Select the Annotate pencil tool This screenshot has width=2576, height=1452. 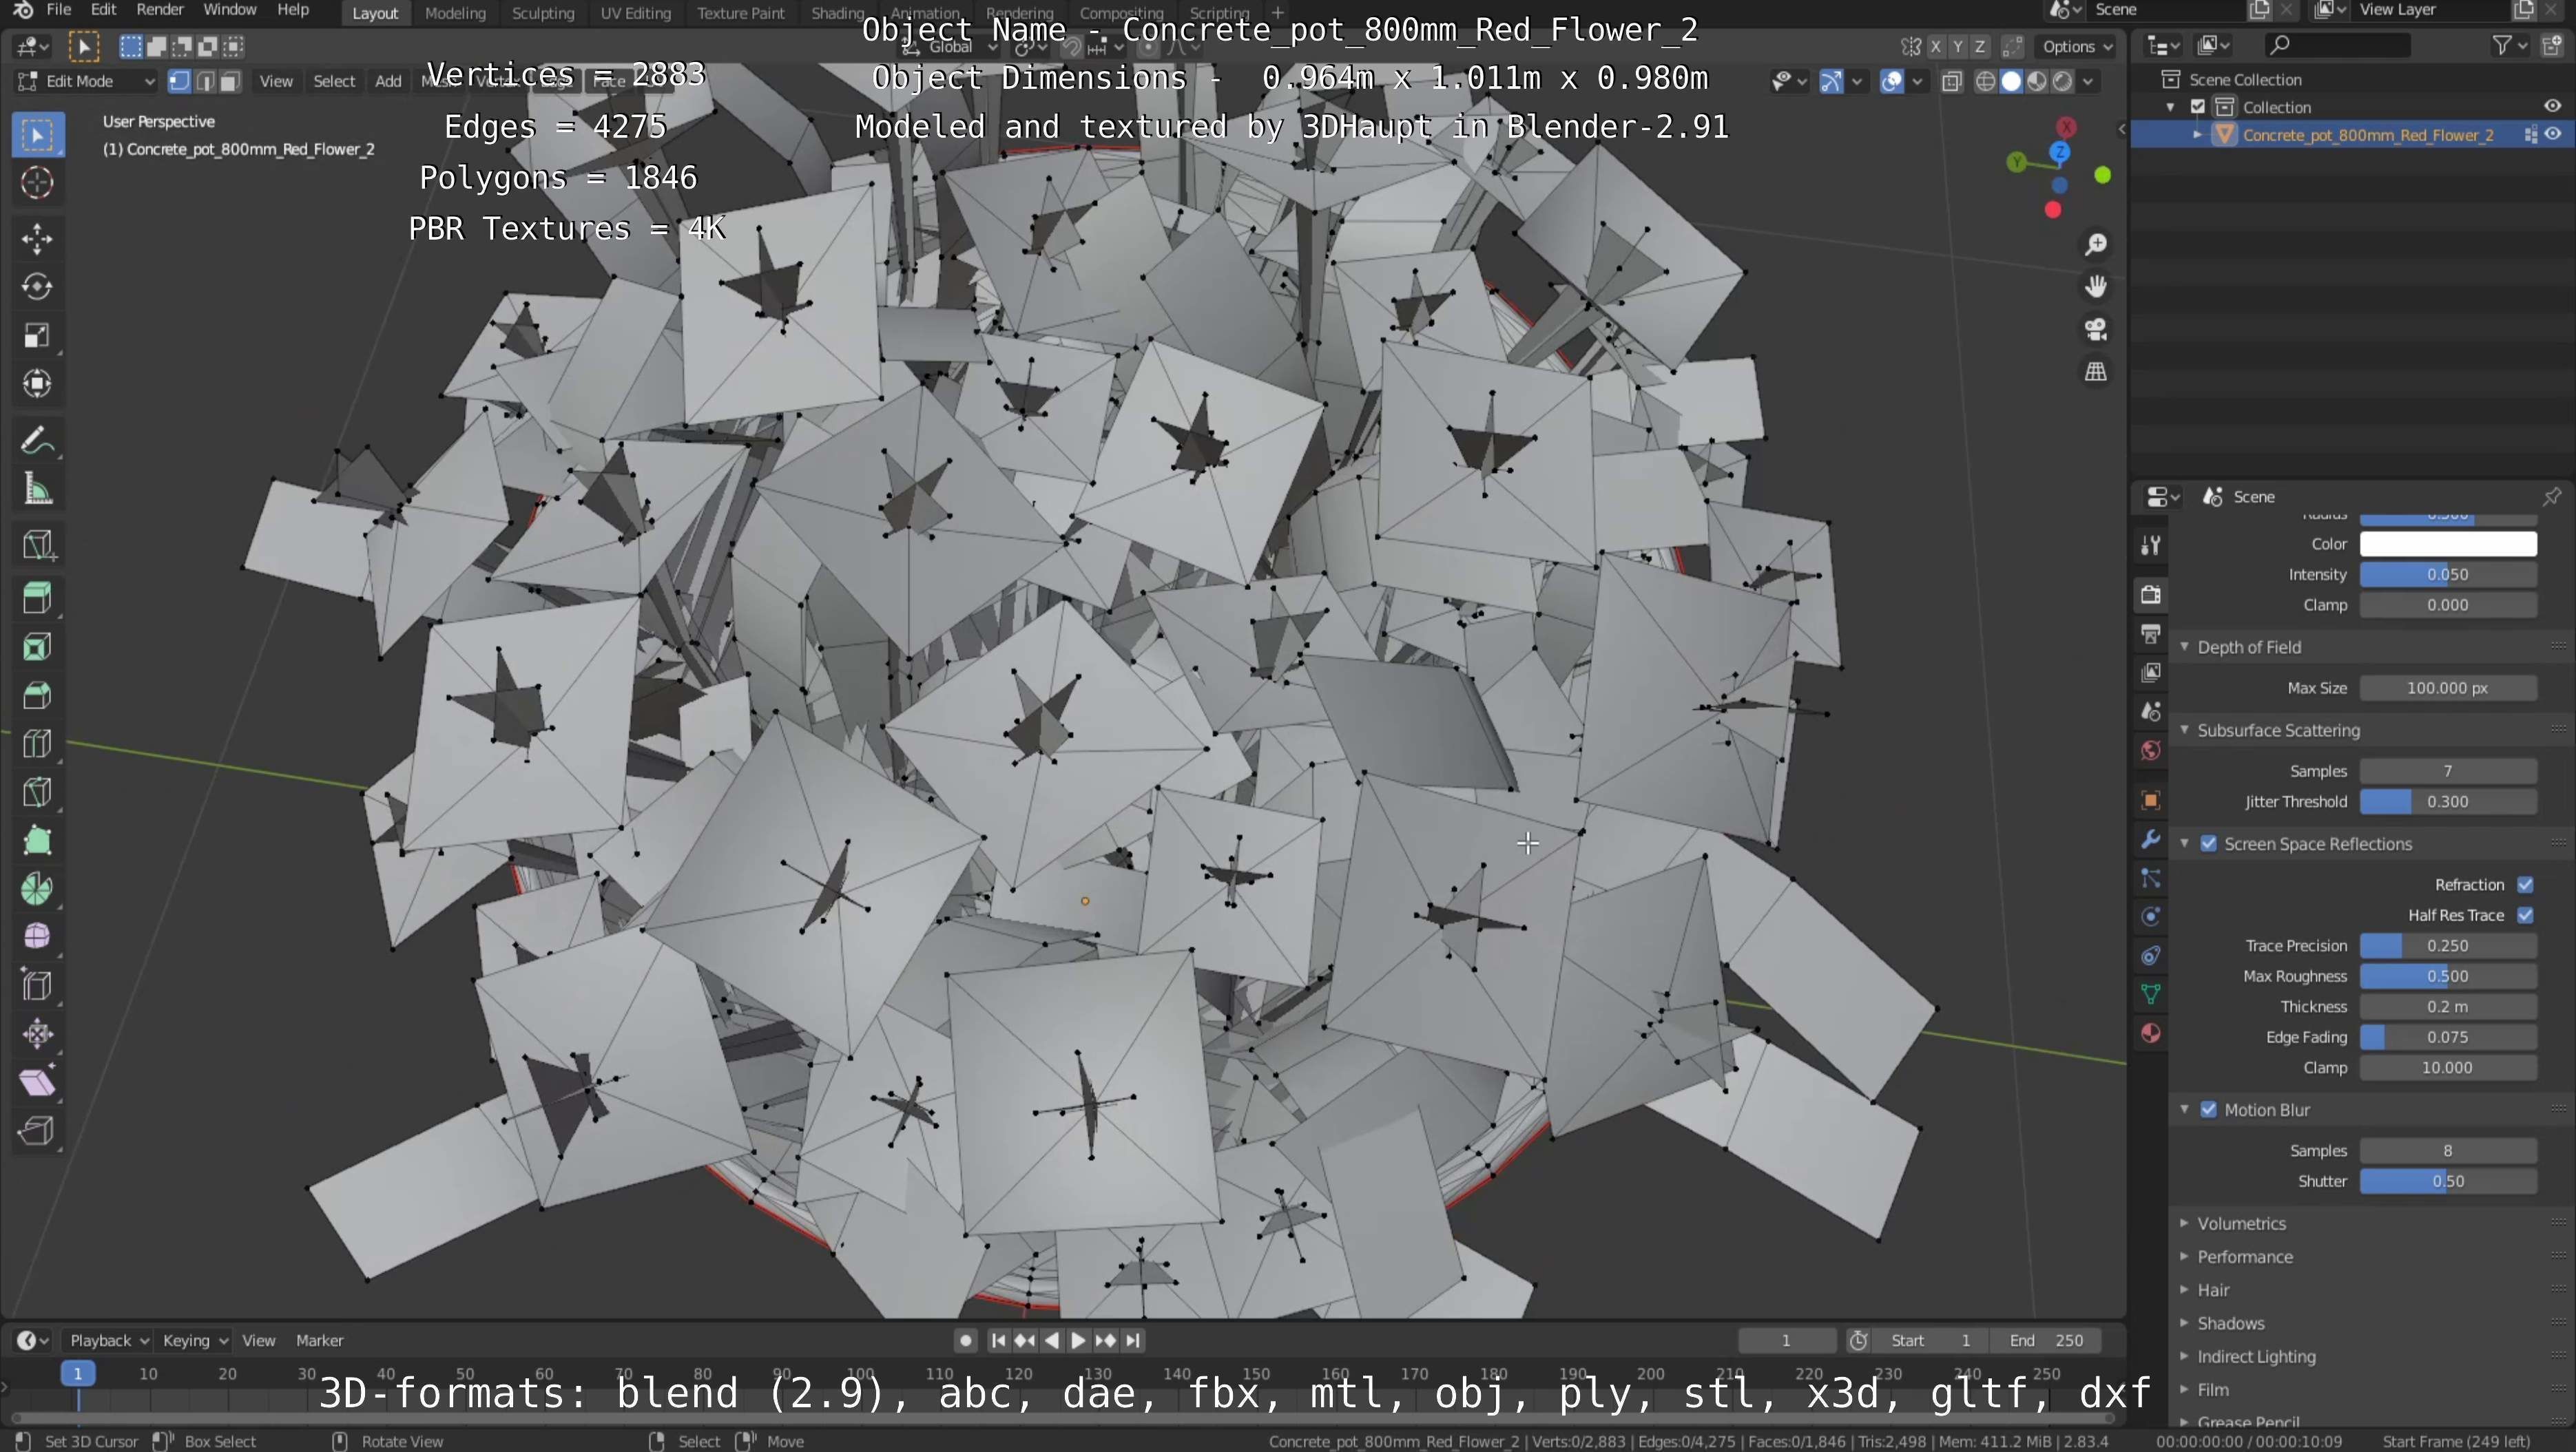pyautogui.click(x=37, y=441)
